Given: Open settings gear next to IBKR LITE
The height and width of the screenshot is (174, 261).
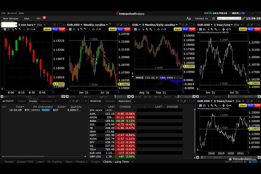Looking at the screenshot, I should pos(230,13).
